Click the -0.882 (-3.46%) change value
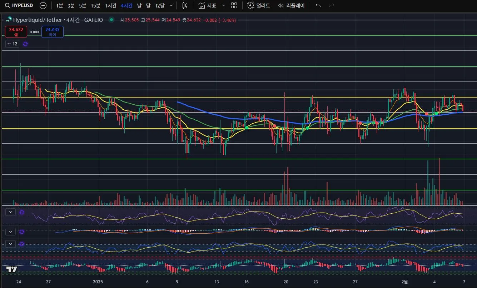477x288 pixels. 220,20
